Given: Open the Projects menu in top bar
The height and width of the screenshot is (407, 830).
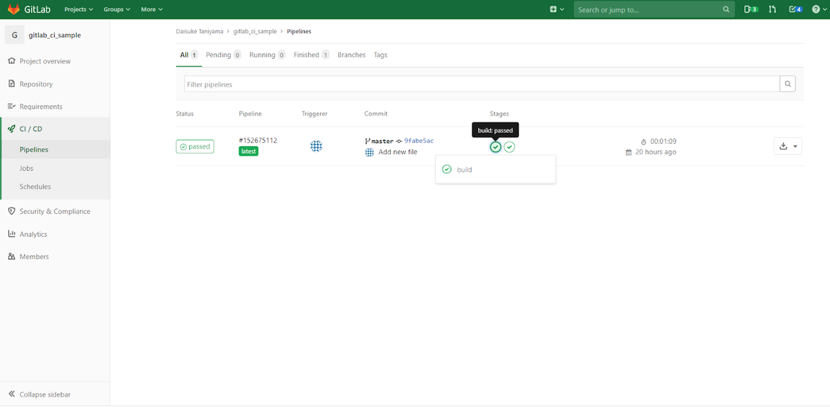Looking at the screenshot, I should (x=78, y=10).
